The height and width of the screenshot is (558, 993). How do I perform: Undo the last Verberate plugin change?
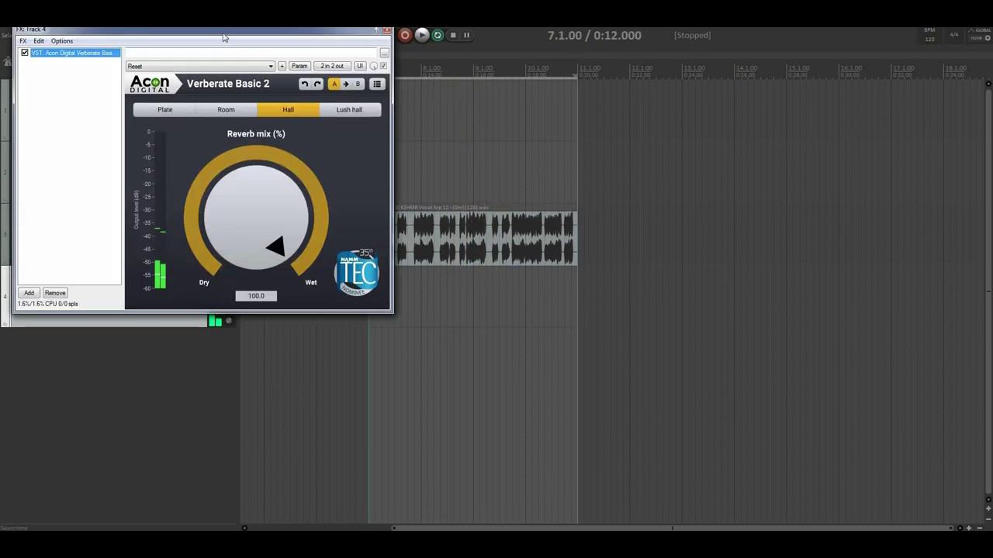click(305, 84)
